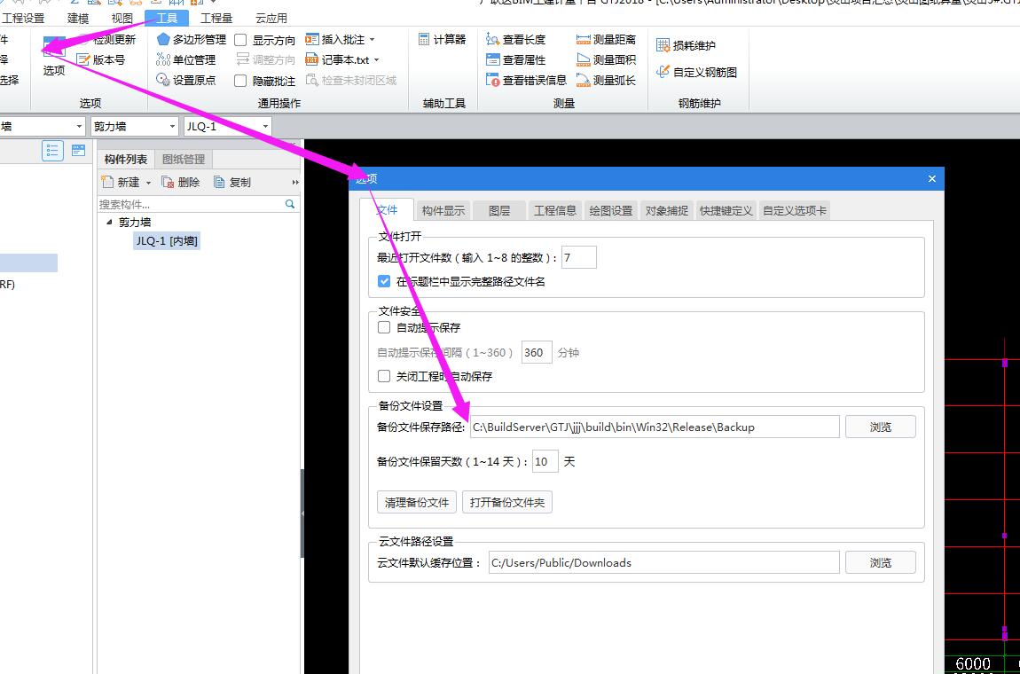
Task: Click 打开备份文件夹 button
Action: tap(506, 502)
